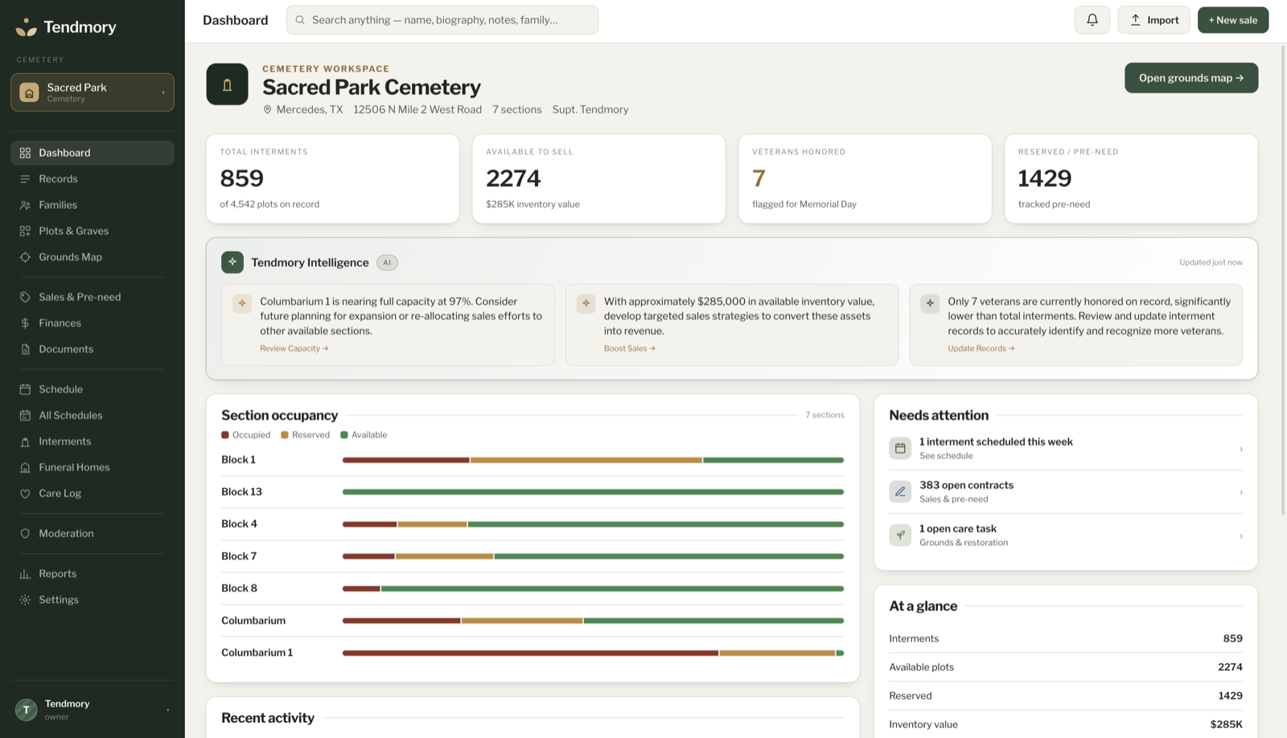Viewport: 1287px width, 738px height.
Task: Click the Tendmory Intelligence sparkle icon
Action: point(232,262)
